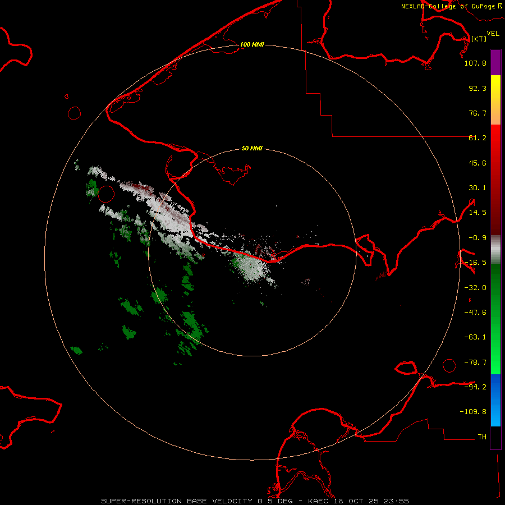Screen dimensions: 505x505
Task: Click the -16.5 scale value
Action: (475, 263)
